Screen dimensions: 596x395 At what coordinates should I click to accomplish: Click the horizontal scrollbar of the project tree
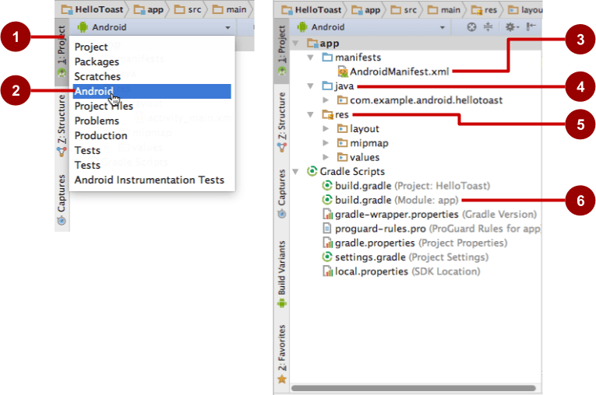(413, 388)
